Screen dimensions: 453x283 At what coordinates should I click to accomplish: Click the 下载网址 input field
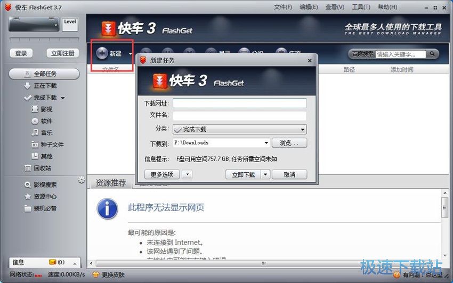(239, 103)
